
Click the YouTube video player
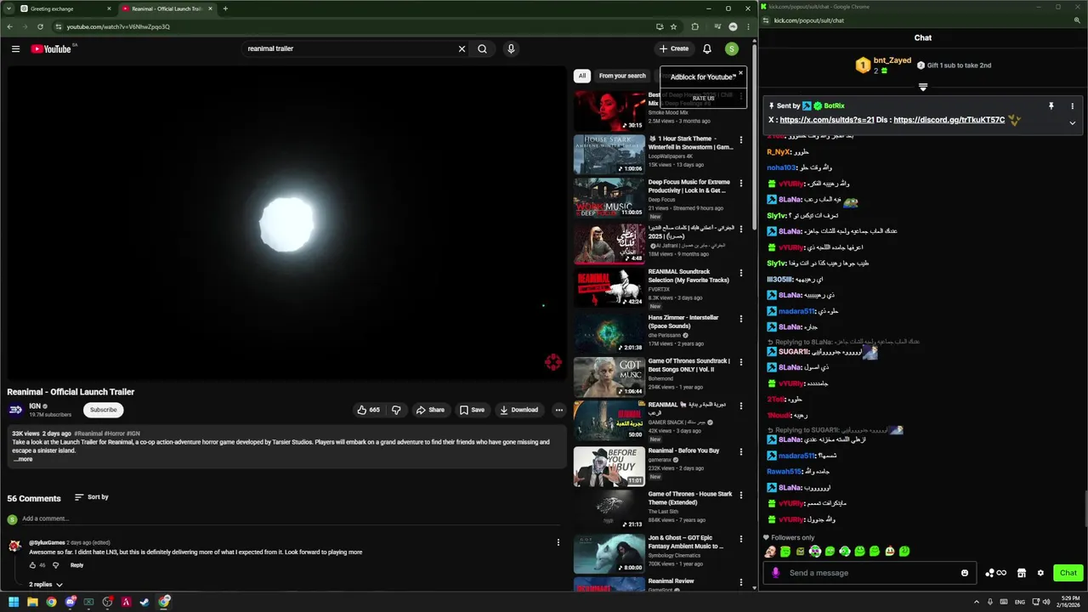pyautogui.click(x=286, y=224)
